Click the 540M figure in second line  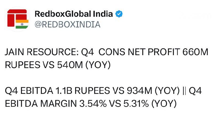pyautogui.click(x=70, y=65)
